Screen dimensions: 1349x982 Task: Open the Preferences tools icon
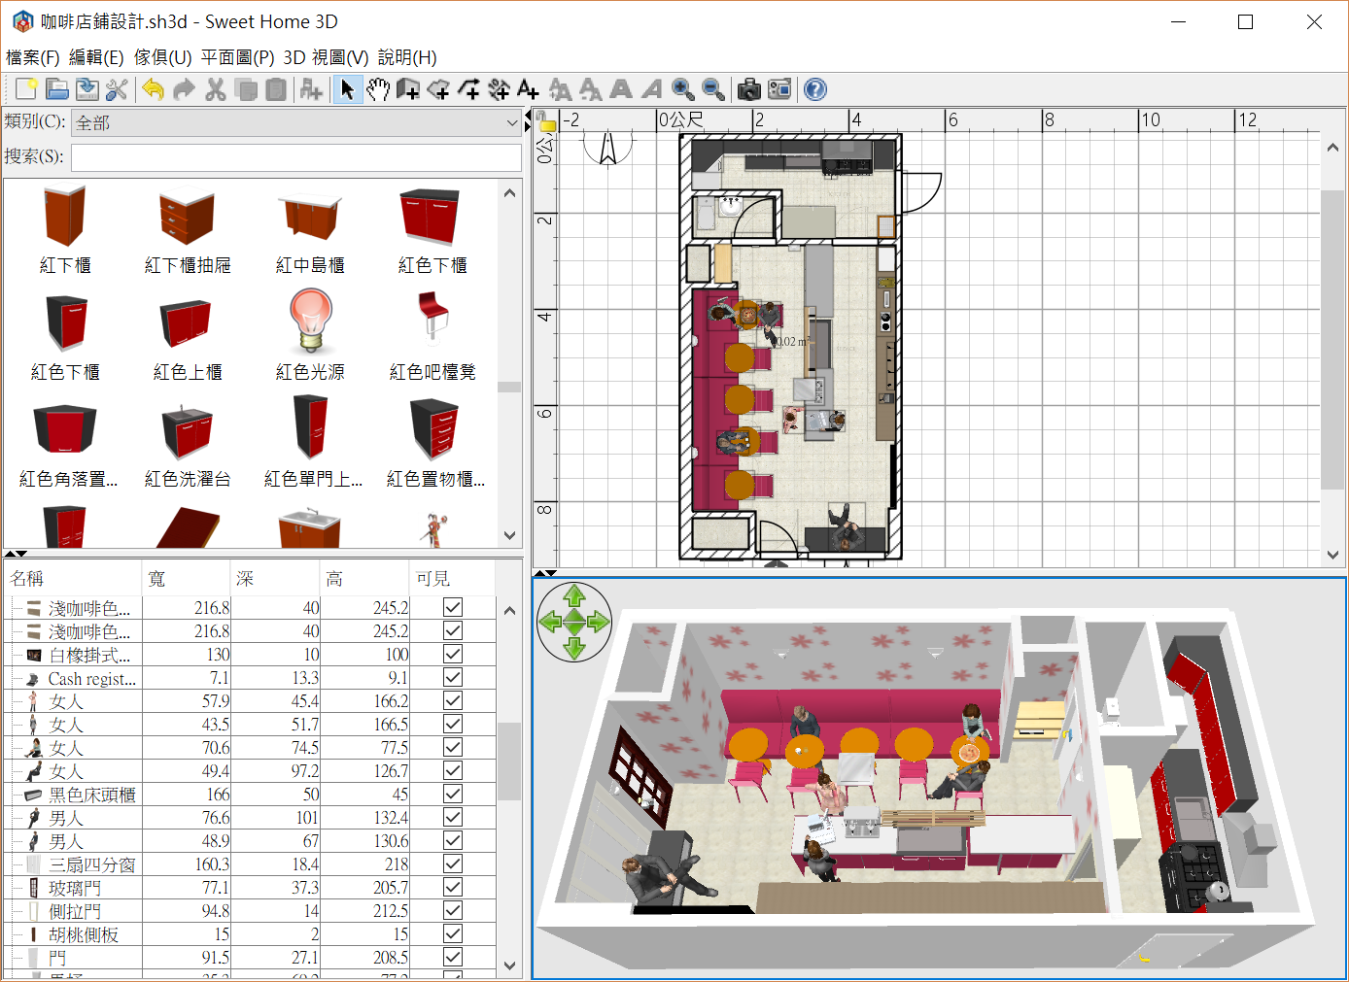(x=117, y=89)
